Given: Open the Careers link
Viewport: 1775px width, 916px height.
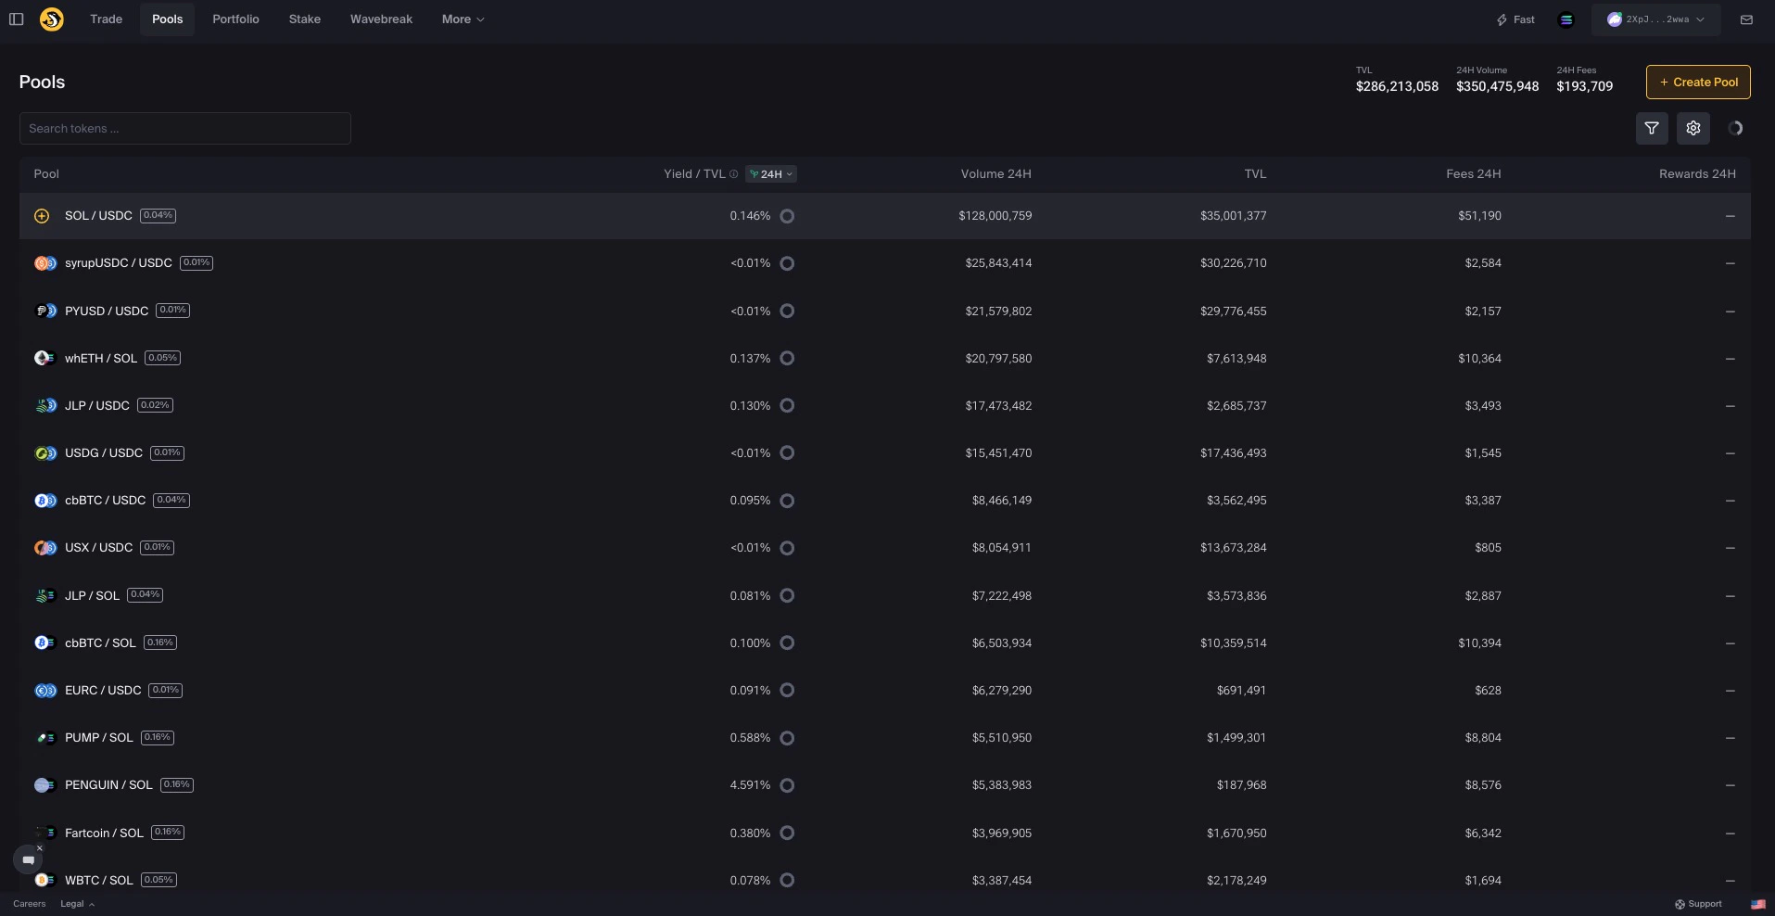Looking at the screenshot, I should click(x=29, y=904).
